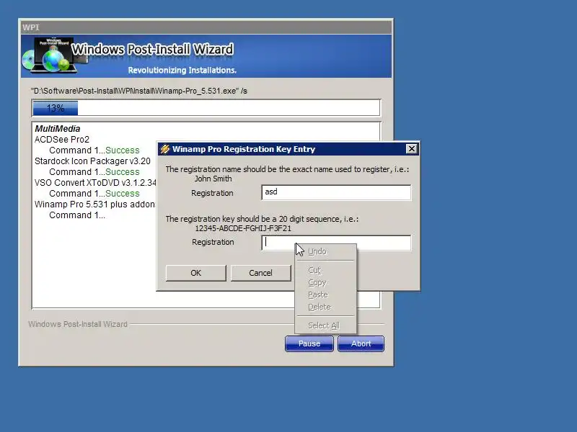Click the Windows Post-Install Wizard banner title
Image resolution: width=577 pixels, height=432 pixels.
click(x=152, y=49)
